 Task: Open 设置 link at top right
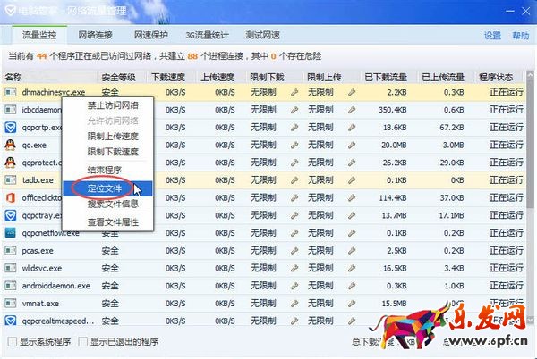coord(492,36)
